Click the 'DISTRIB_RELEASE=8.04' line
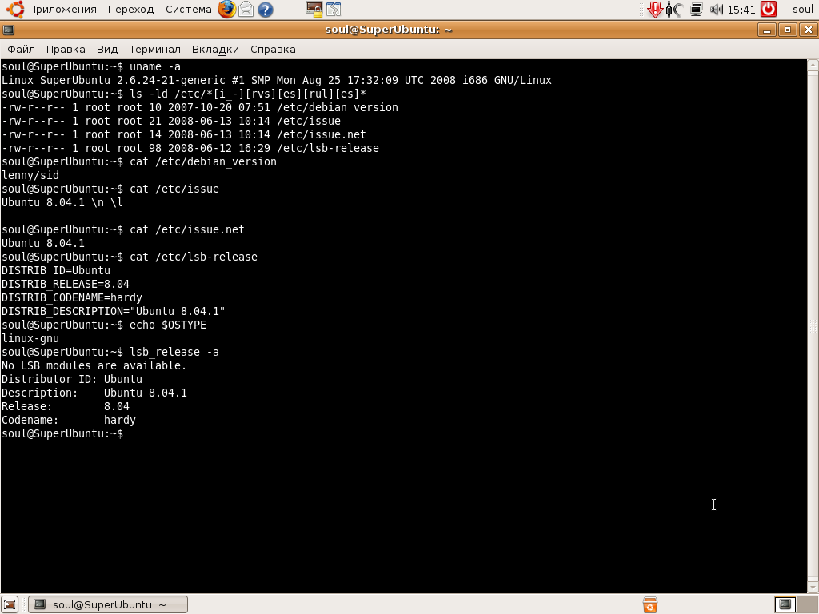 (x=66, y=284)
